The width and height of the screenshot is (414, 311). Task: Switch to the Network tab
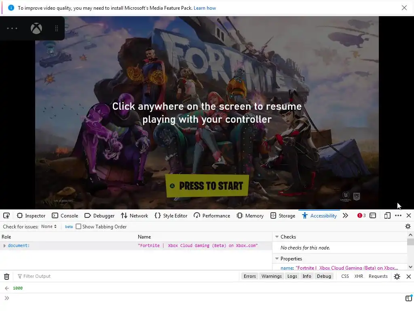tap(134, 215)
